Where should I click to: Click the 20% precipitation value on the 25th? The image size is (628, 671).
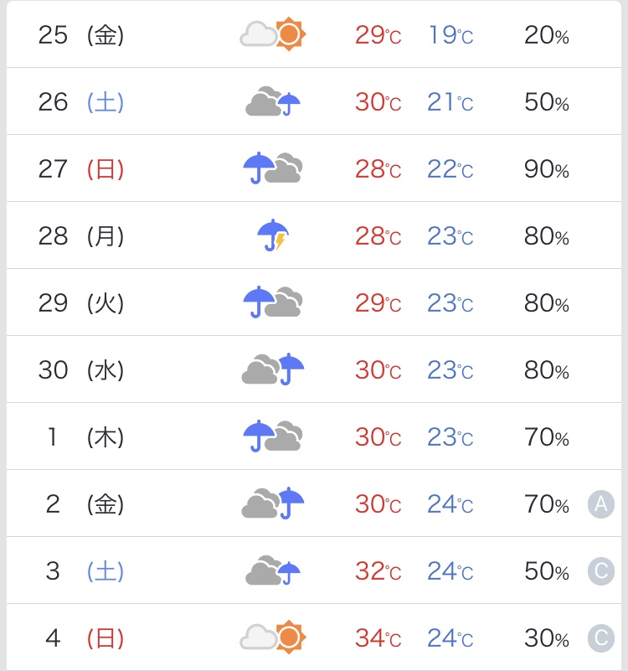coord(547,35)
